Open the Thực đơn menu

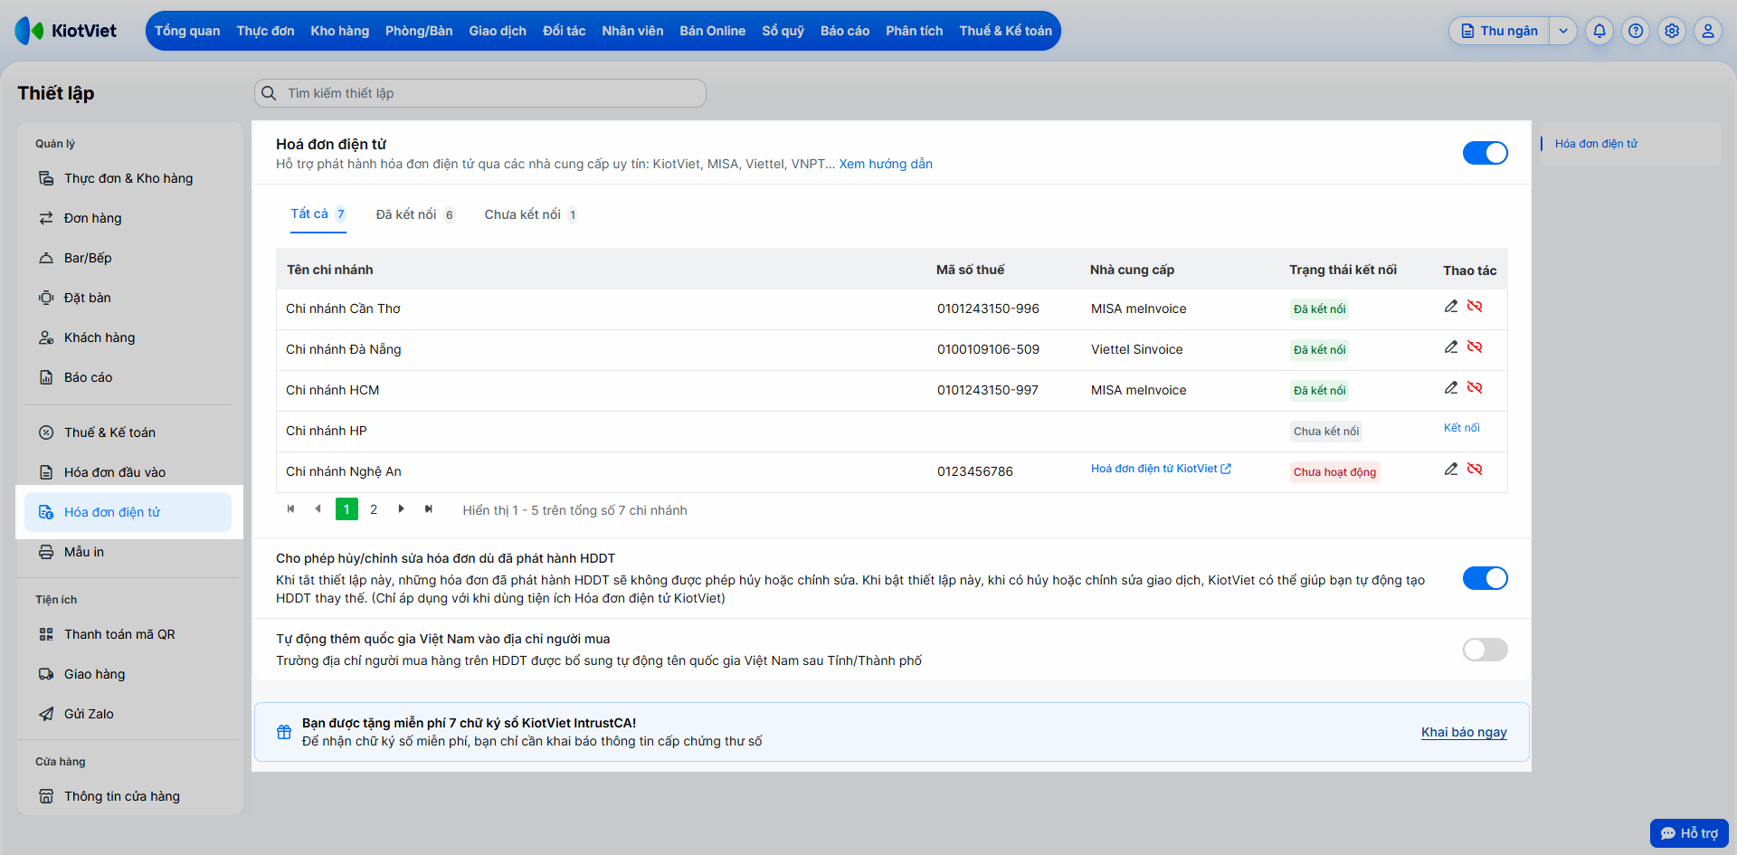click(x=265, y=31)
